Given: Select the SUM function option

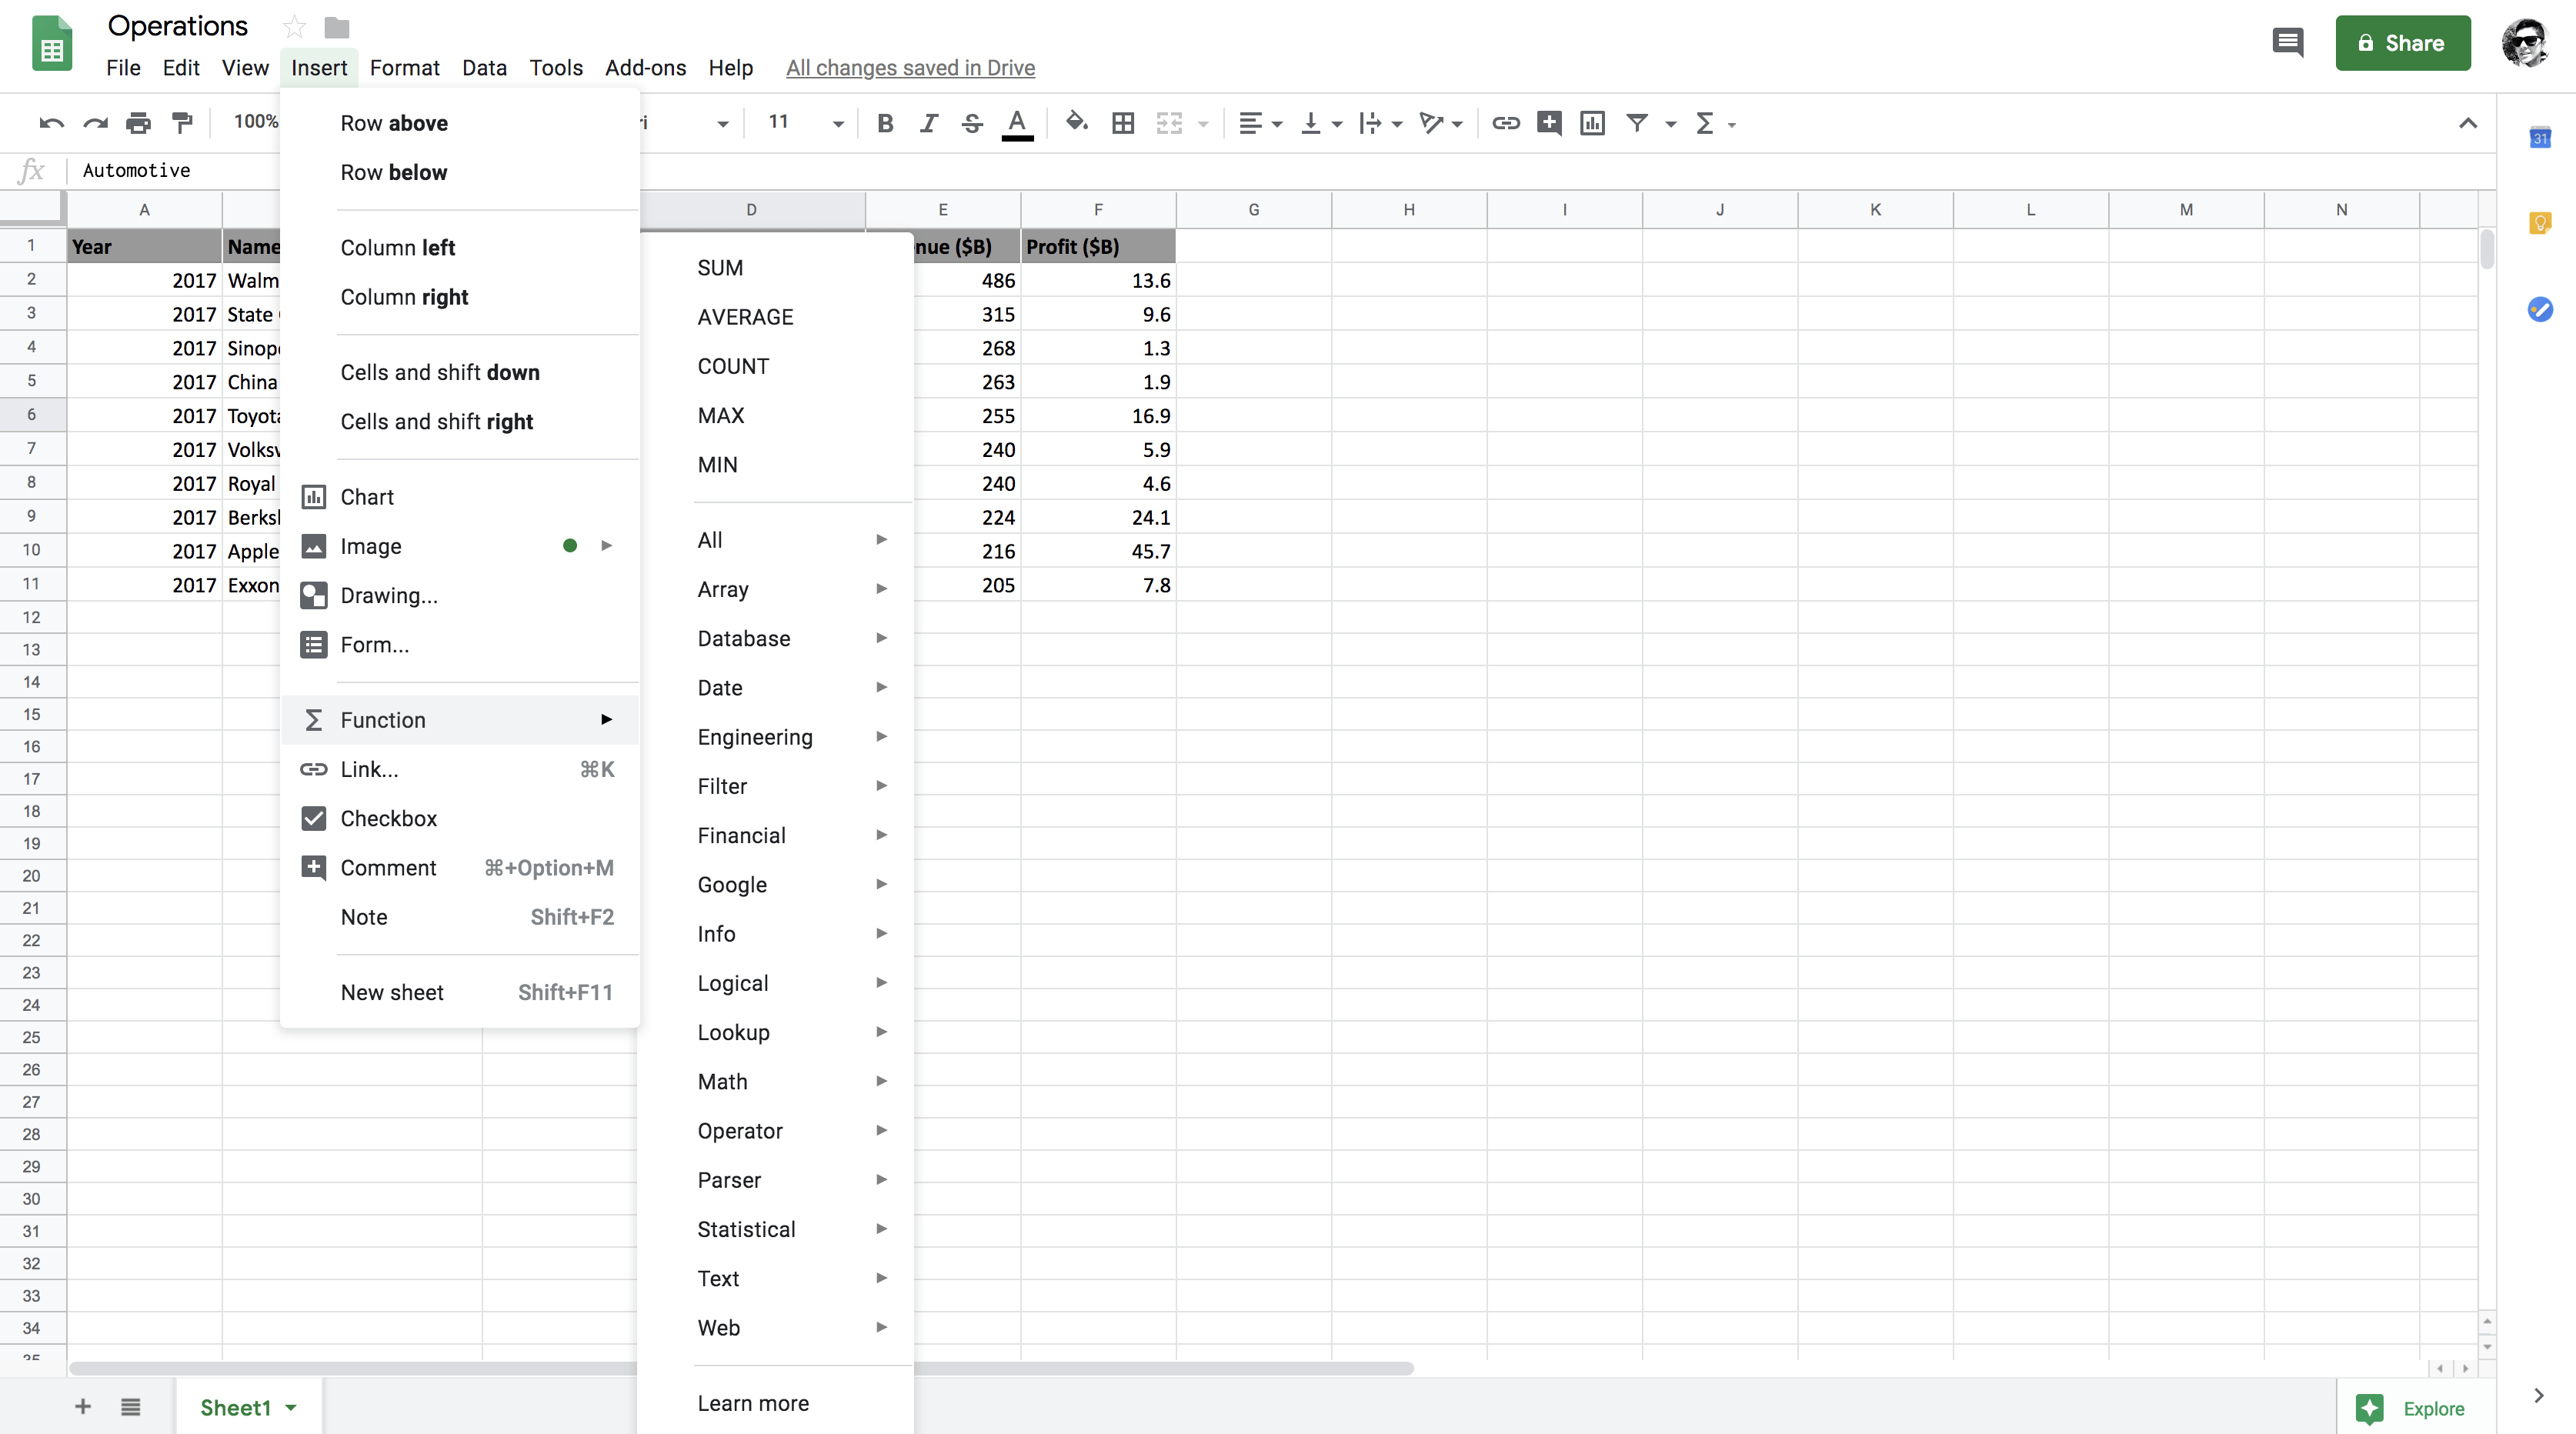Looking at the screenshot, I should point(719,267).
